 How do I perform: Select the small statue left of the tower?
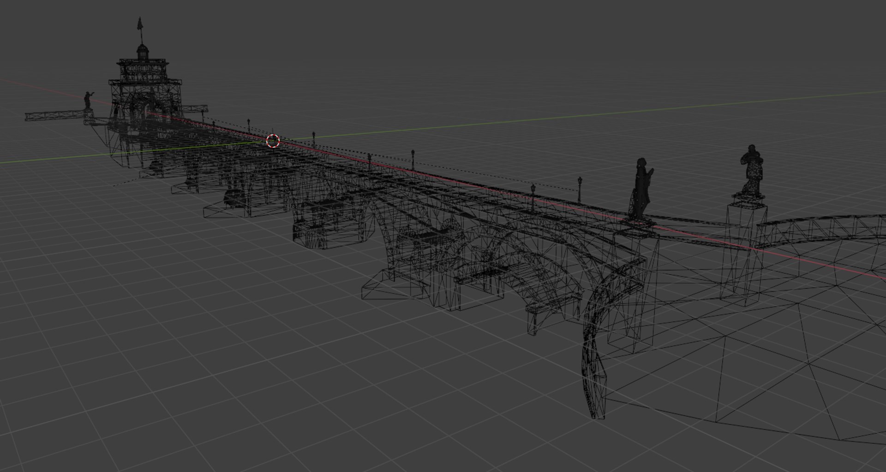(87, 100)
